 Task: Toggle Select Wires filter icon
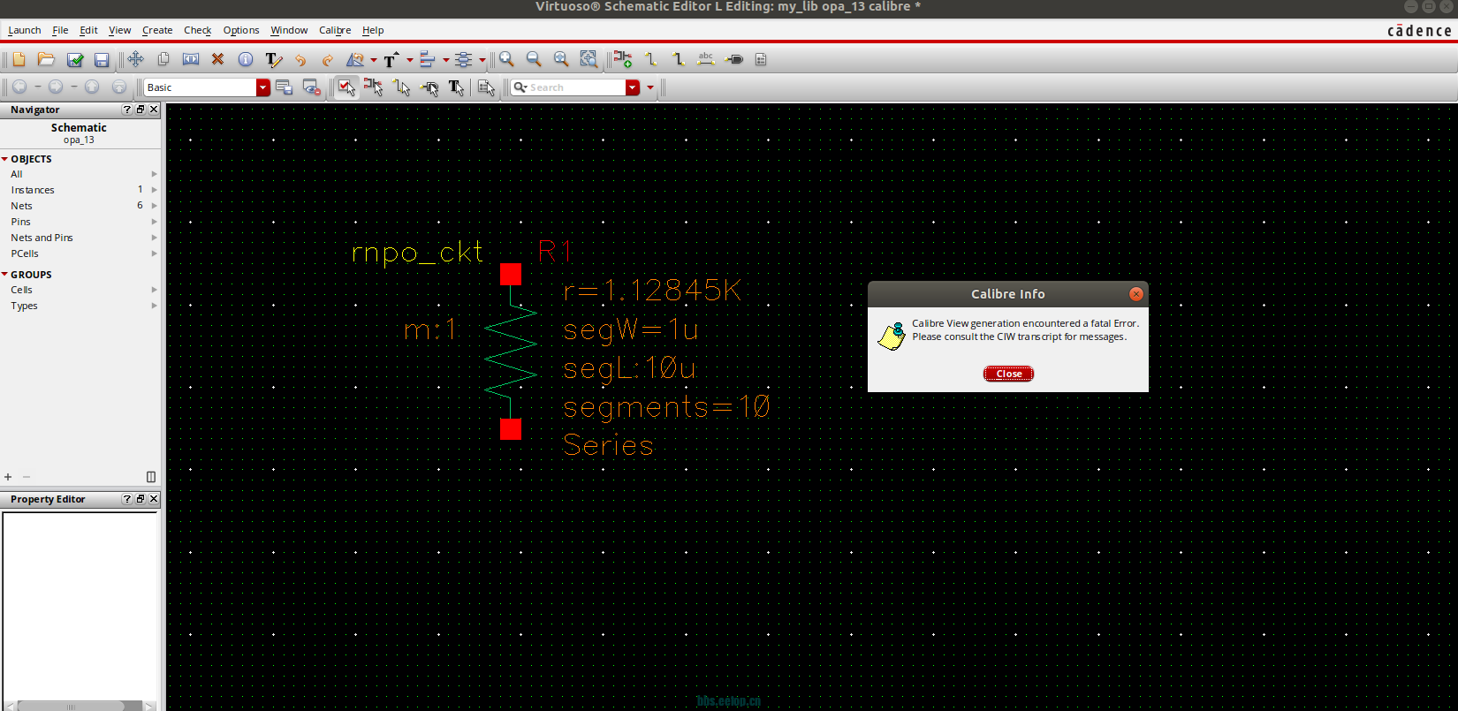402,87
